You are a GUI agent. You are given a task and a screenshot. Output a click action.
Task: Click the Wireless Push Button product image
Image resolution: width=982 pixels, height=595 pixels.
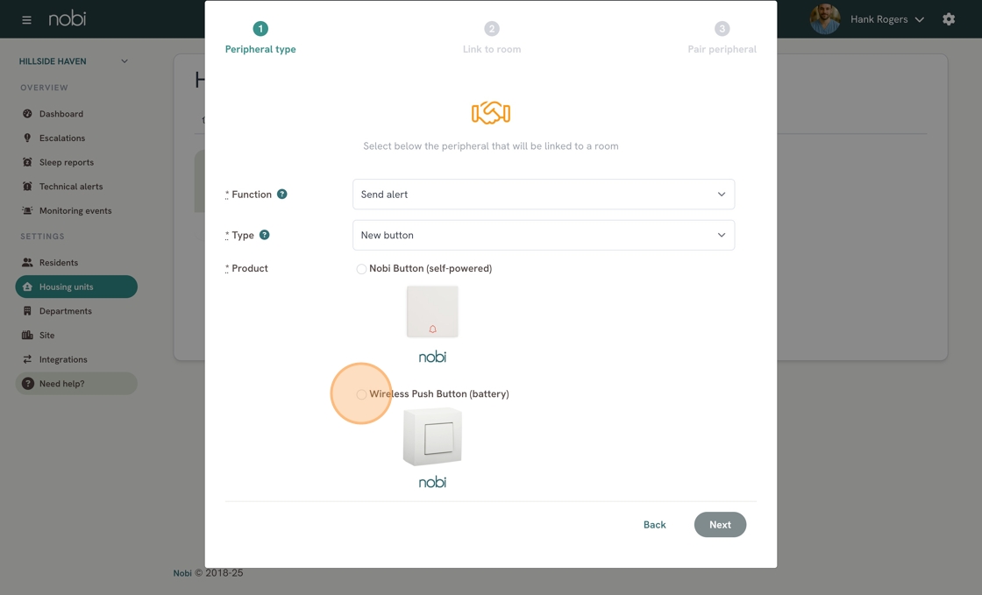point(432,436)
